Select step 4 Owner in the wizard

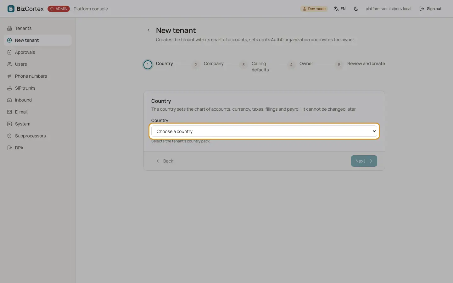pos(300,64)
